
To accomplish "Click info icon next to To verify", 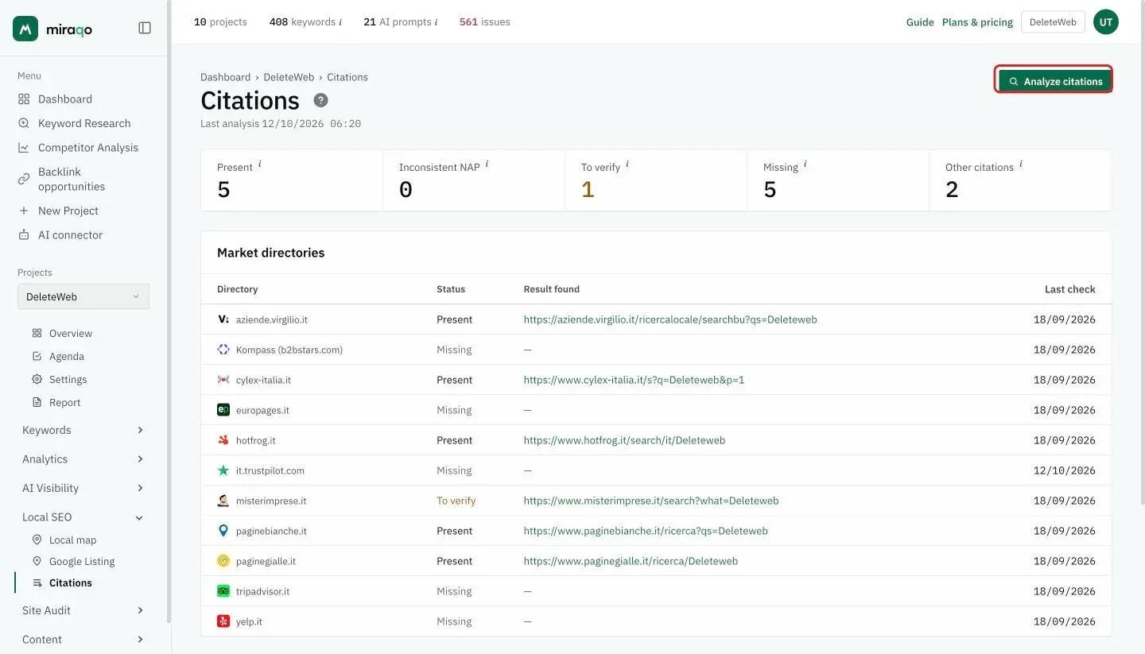I will pos(627,164).
